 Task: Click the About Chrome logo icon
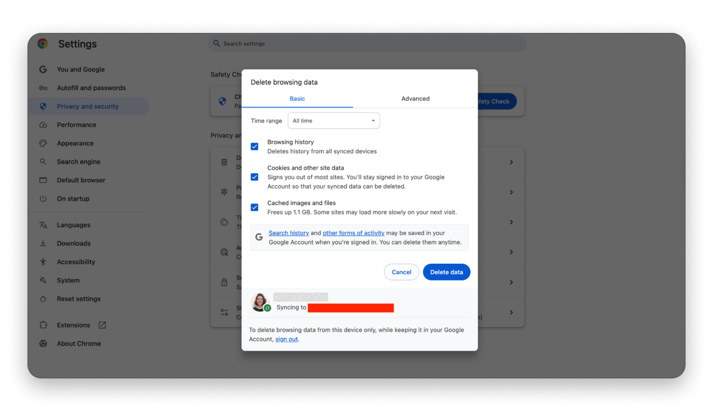click(43, 344)
